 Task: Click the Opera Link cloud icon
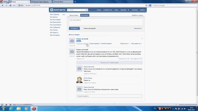click(6, 105)
